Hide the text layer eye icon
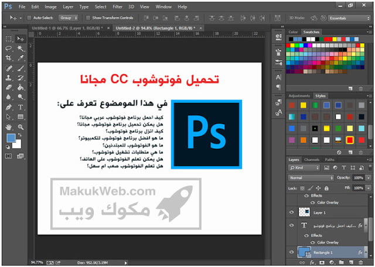375x267 pixels. coord(292,225)
